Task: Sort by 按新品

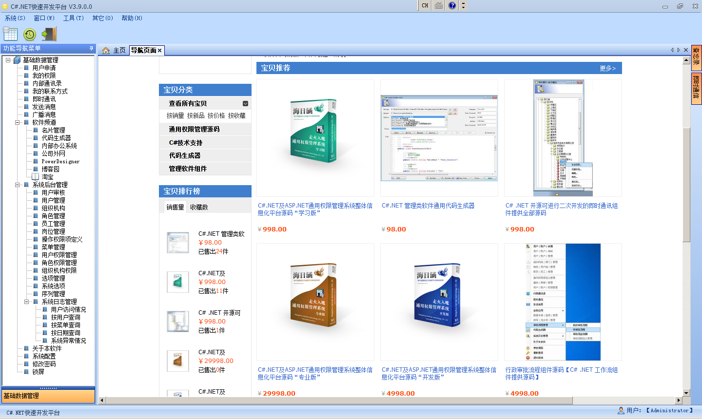Action: click(195, 115)
